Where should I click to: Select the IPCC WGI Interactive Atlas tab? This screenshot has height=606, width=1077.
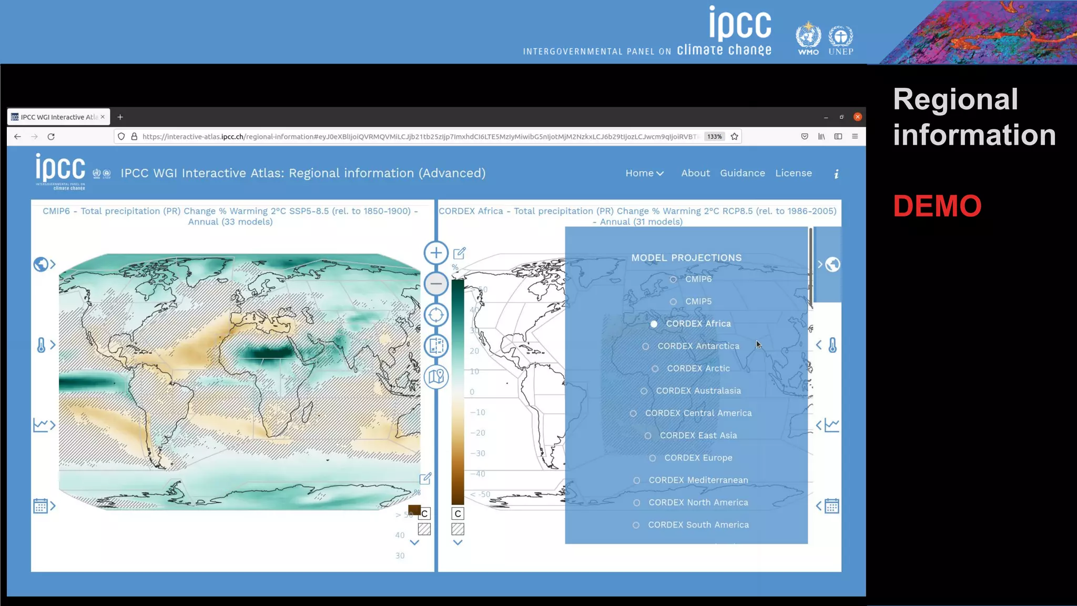tap(58, 117)
